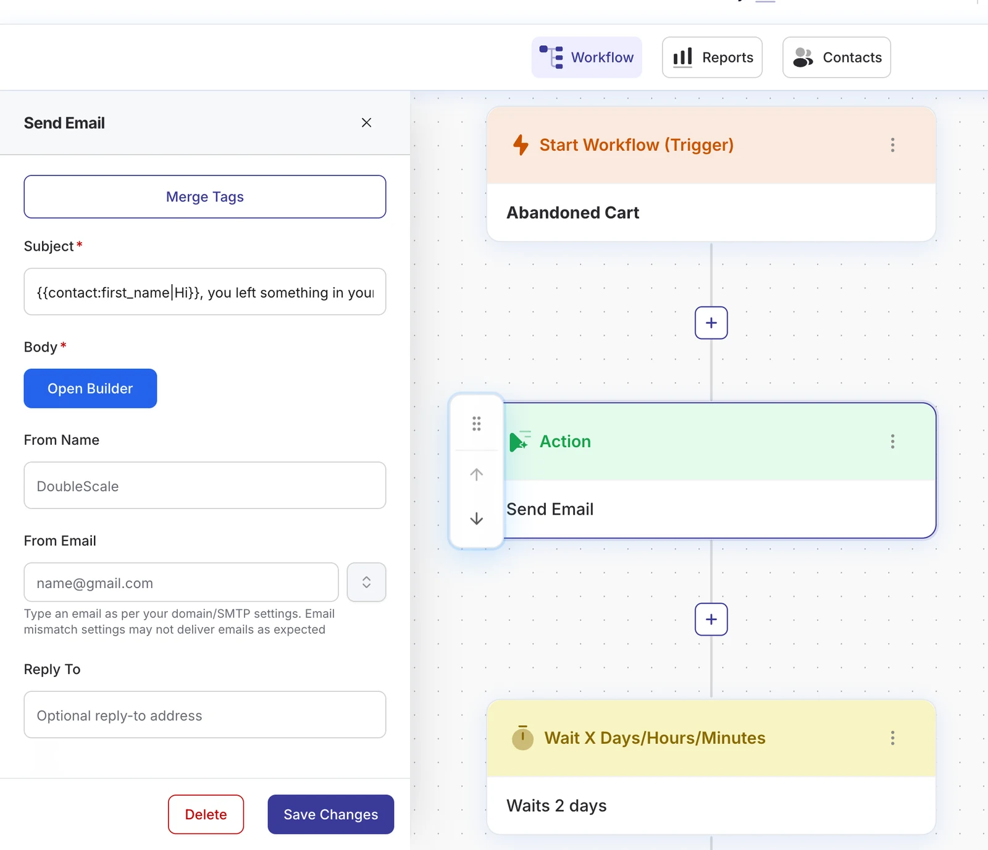
Task: Expand the From Email selector dropdown
Action: pos(366,582)
